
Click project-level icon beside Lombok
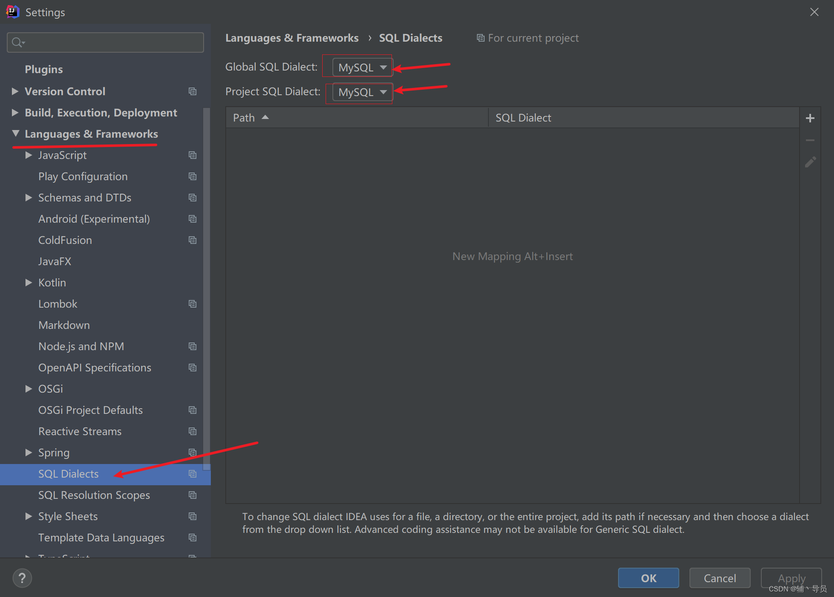(x=193, y=304)
